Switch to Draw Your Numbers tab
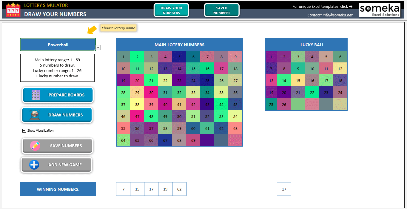 [x=171, y=10]
